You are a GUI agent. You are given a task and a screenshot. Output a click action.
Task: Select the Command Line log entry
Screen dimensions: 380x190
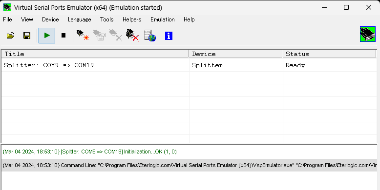click(189, 165)
